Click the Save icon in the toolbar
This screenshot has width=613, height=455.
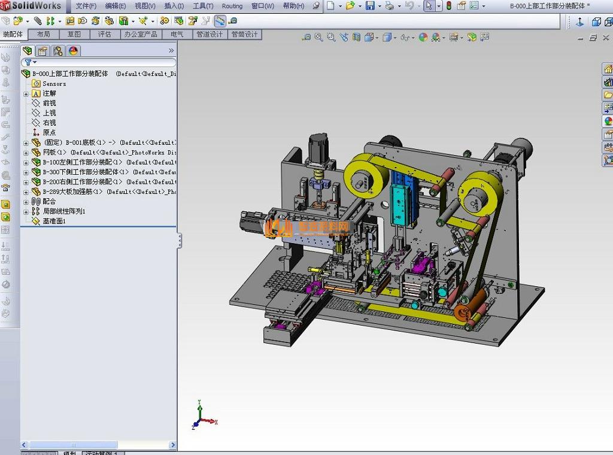(x=370, y=6)
